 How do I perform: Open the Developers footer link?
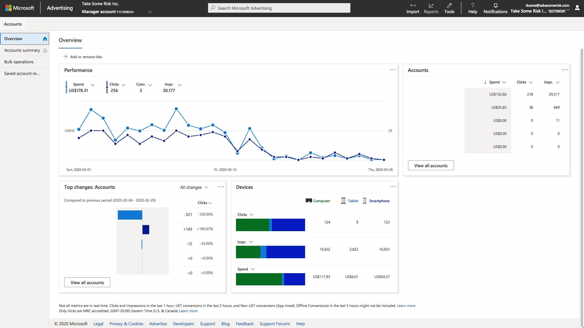(183, 324)
